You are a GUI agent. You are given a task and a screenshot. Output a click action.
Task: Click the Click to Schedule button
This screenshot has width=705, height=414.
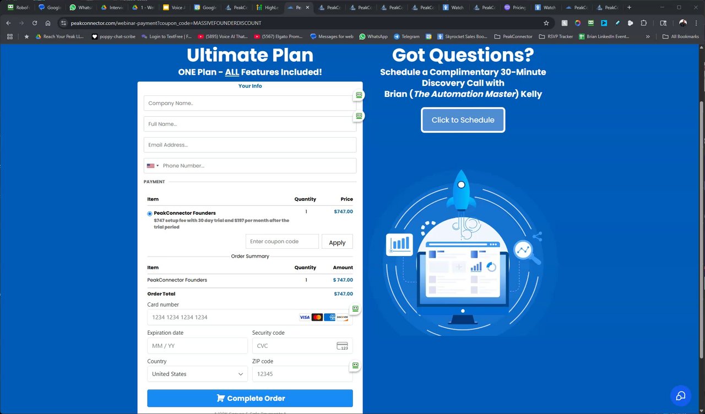[463, 120]
